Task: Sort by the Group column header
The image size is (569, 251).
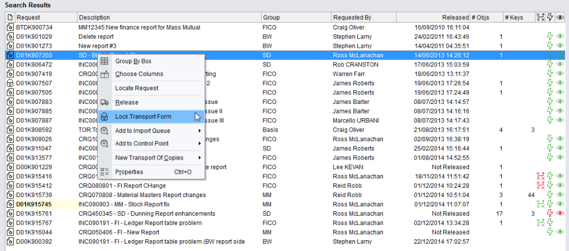Action: click(x=296, y=18)
